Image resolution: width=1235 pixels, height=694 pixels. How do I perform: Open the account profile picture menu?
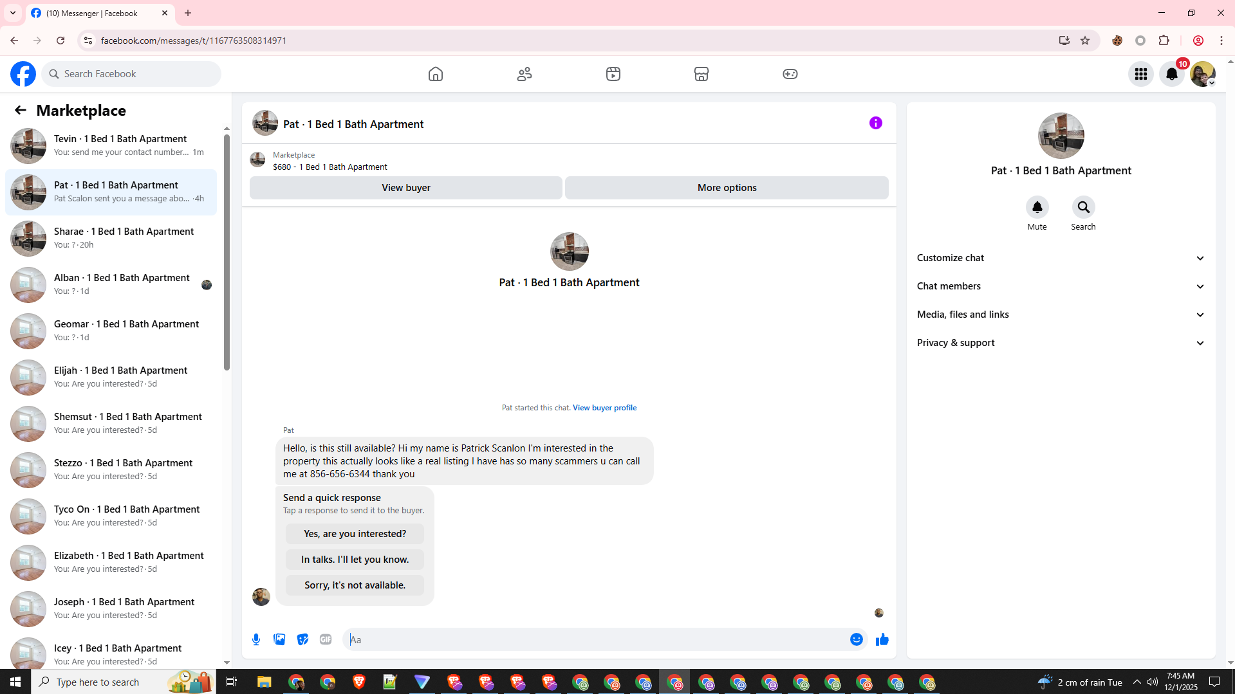coord(1203,74)
